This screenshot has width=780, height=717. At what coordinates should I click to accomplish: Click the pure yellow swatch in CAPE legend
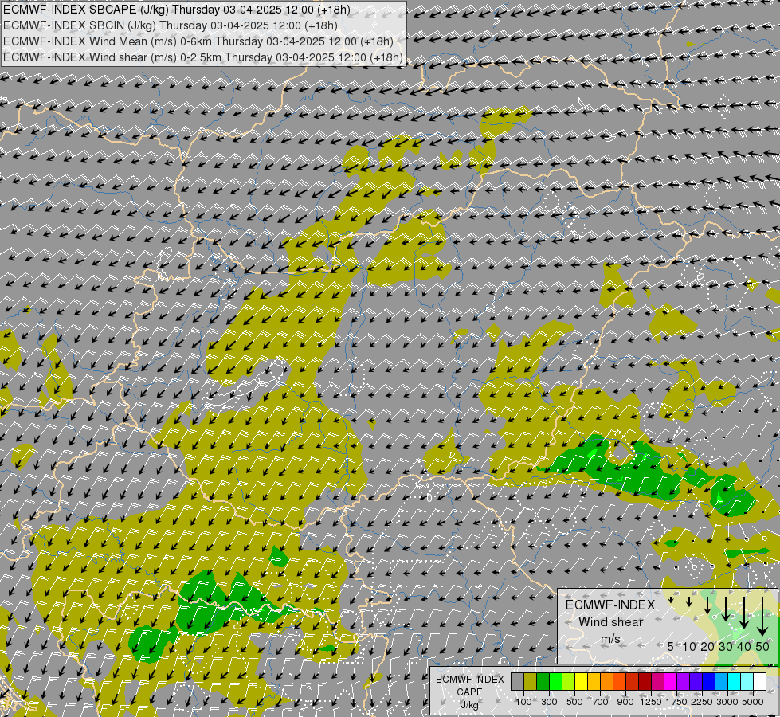click(581, 681)
